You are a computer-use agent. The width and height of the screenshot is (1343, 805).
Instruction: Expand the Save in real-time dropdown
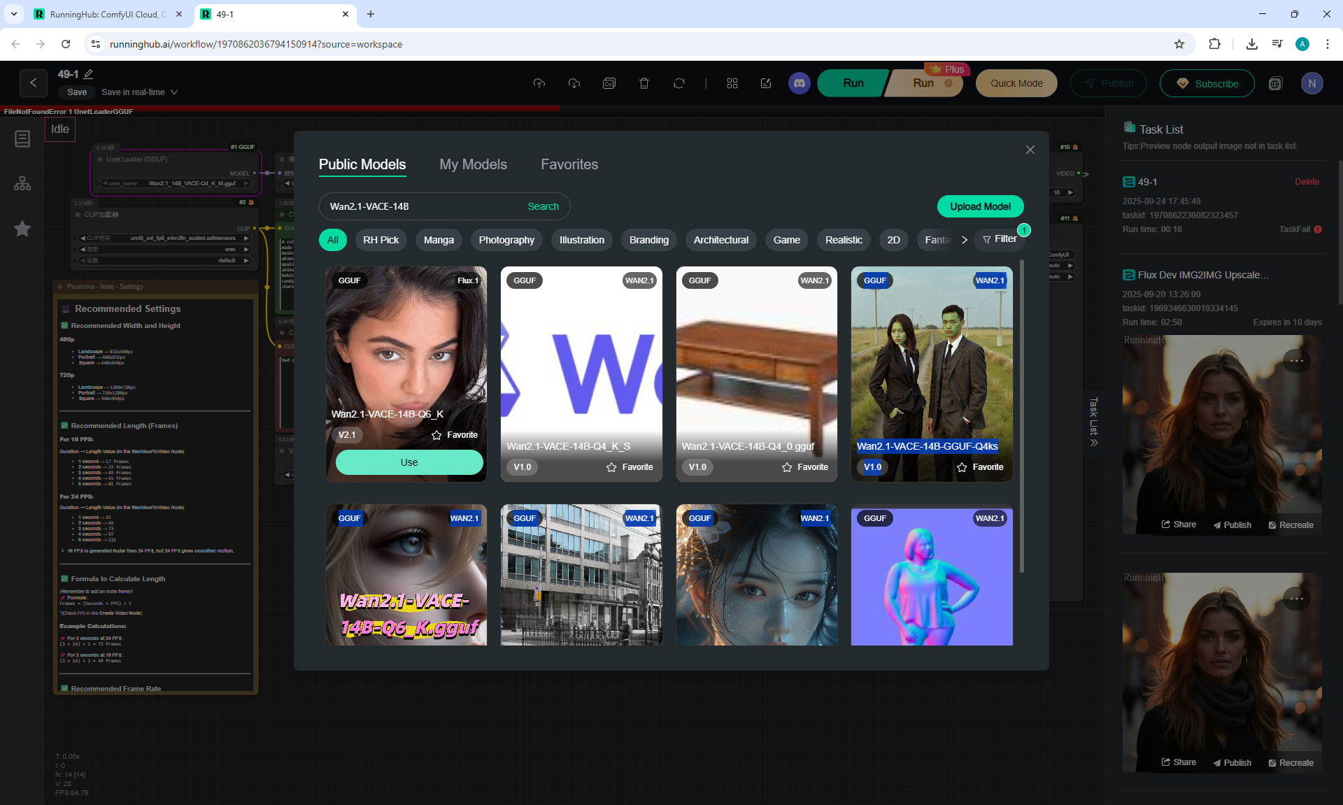(174, 92)
